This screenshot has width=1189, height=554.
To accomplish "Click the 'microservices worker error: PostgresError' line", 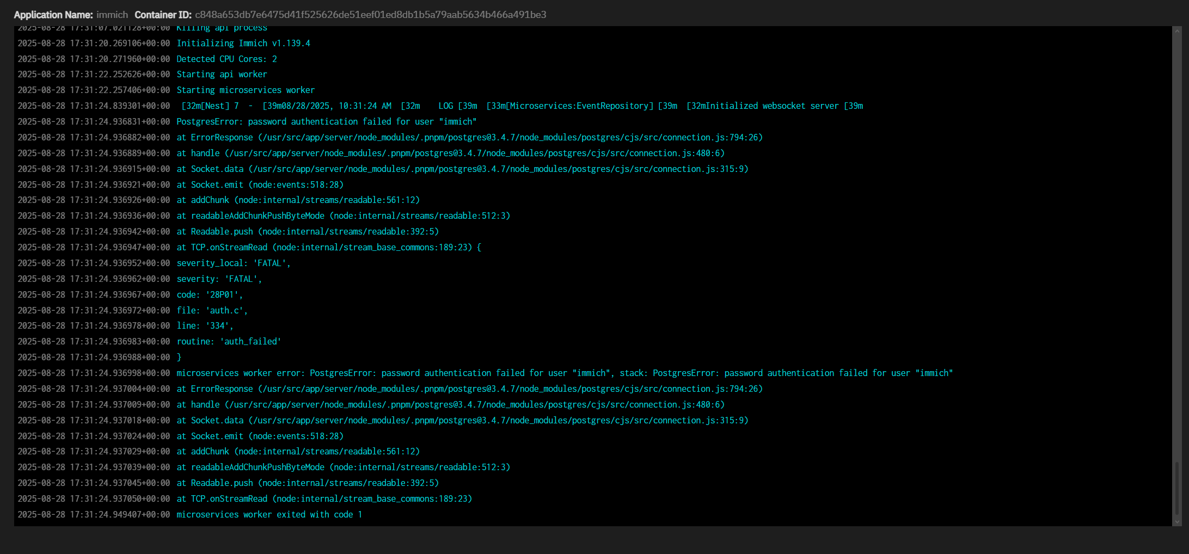I will (x=565, y=373).
